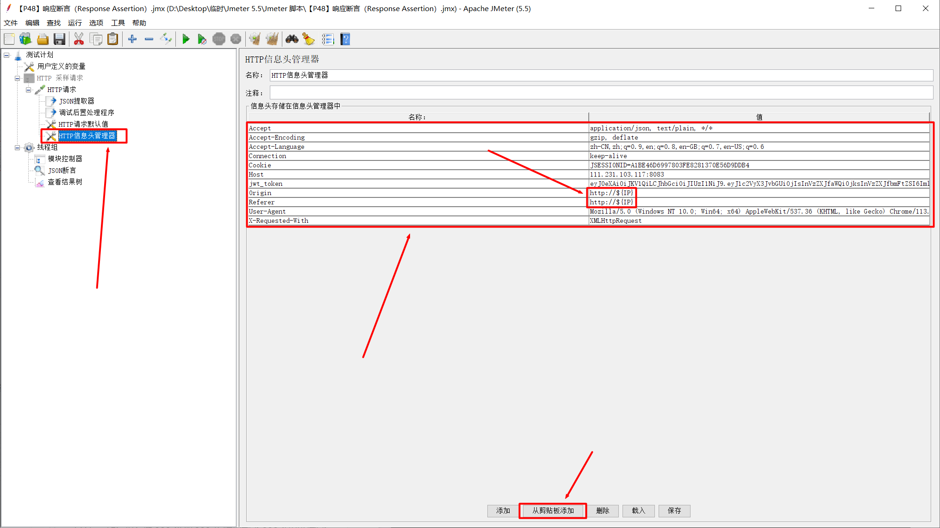The width and height of the screenshot is (940, 528).
Task: Select the jwt_token header name cell
Action: [x=418, y=184]
